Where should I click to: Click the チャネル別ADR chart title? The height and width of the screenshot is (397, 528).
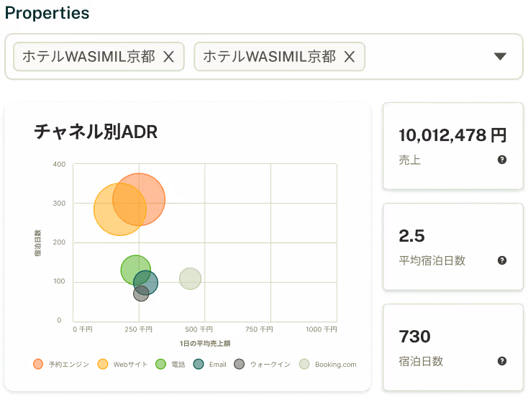pos(96,132)
